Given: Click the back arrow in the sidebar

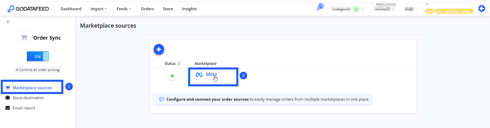Looking at the screenshot, I should pyautogui.click(x=8, y=22).
